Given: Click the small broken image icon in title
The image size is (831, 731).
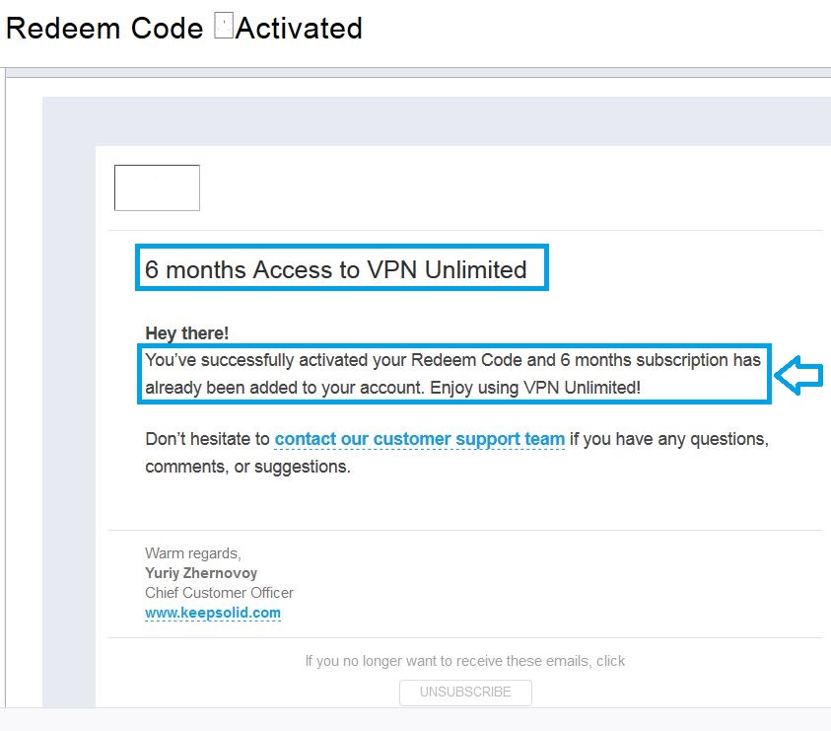Looking at the screenshot, I should [x=223, y=28].
